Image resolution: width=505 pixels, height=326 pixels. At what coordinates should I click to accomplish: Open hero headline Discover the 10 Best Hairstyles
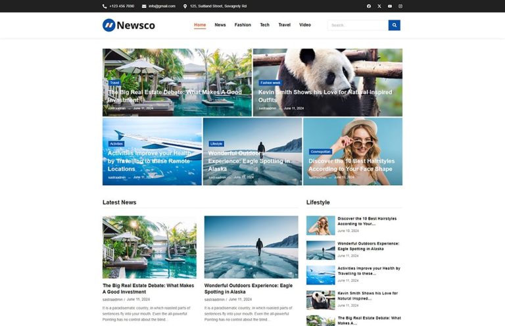click(351, 165)
